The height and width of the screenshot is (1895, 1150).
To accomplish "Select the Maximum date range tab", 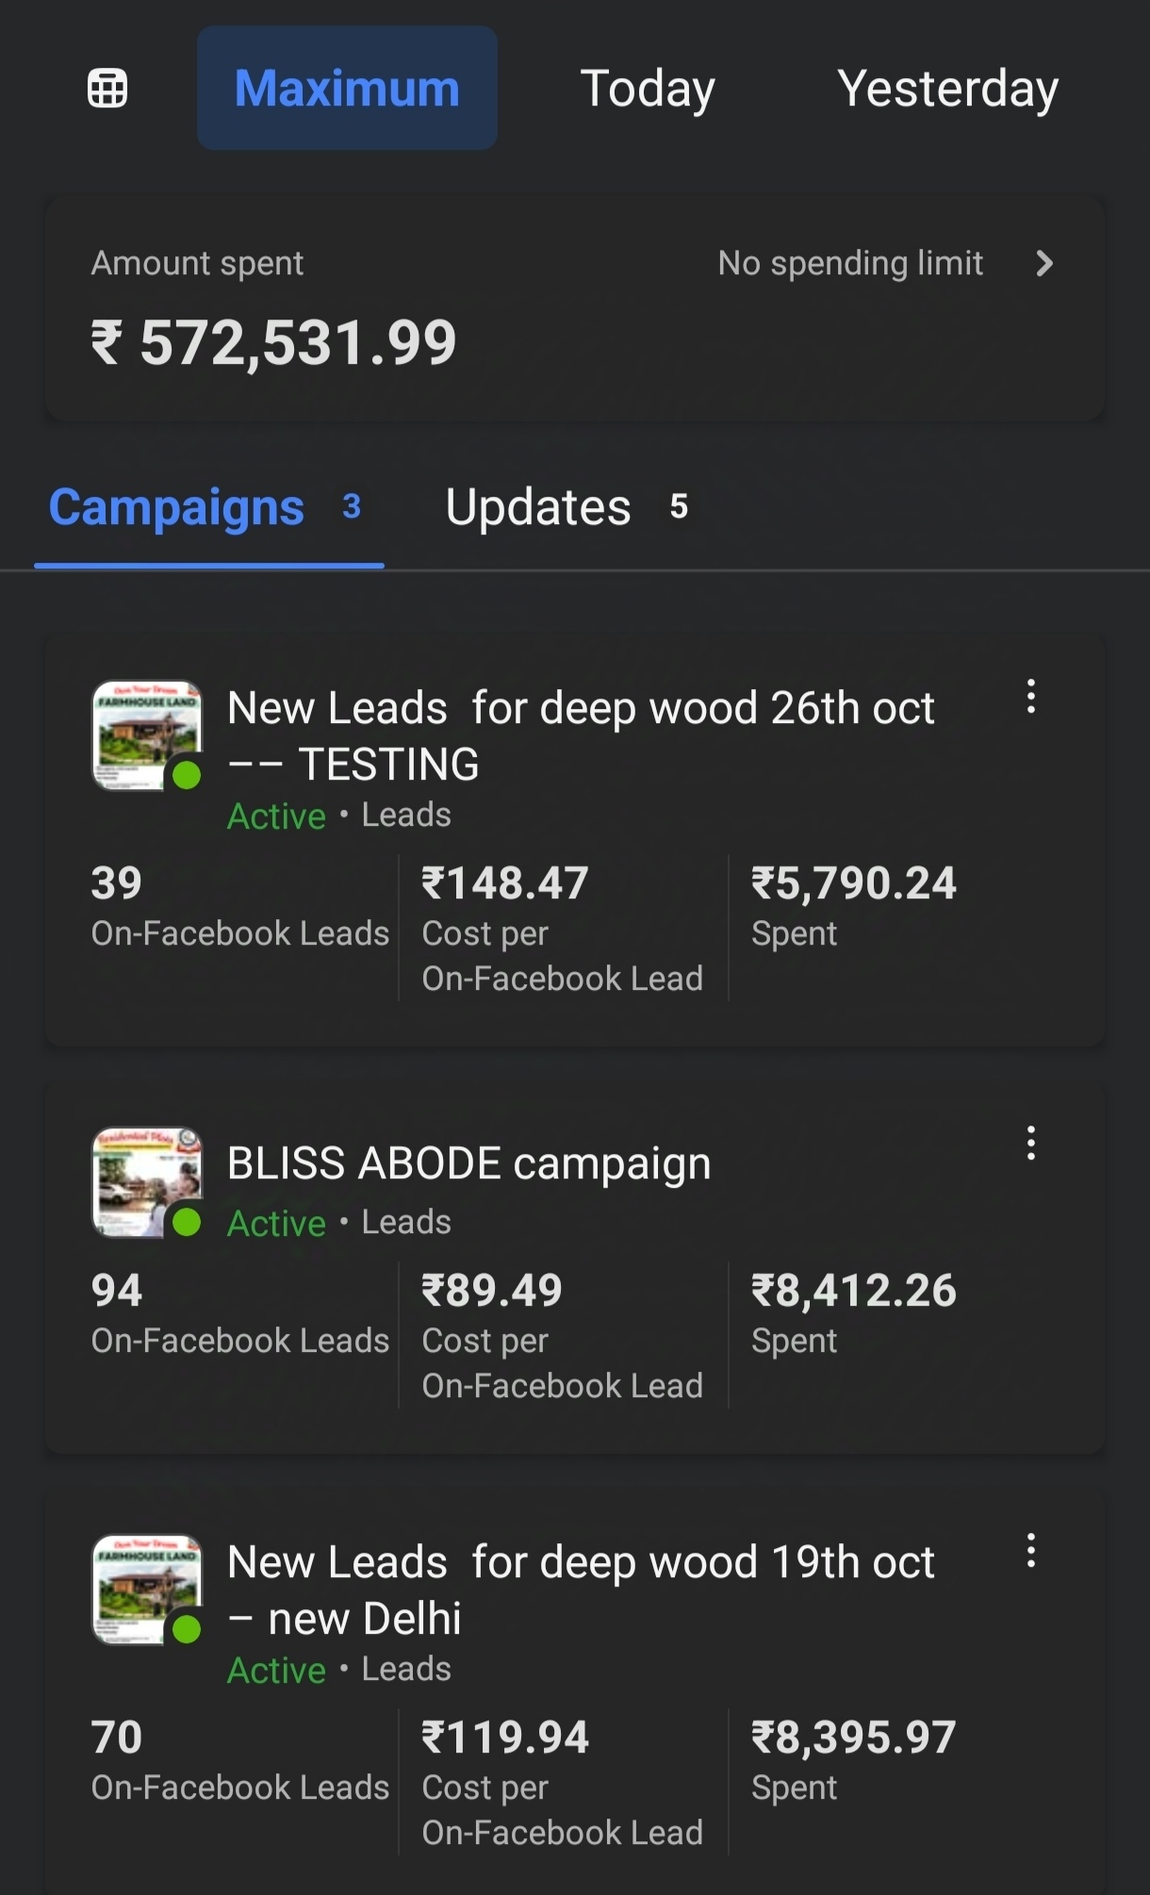I will [x=347, y=89].
